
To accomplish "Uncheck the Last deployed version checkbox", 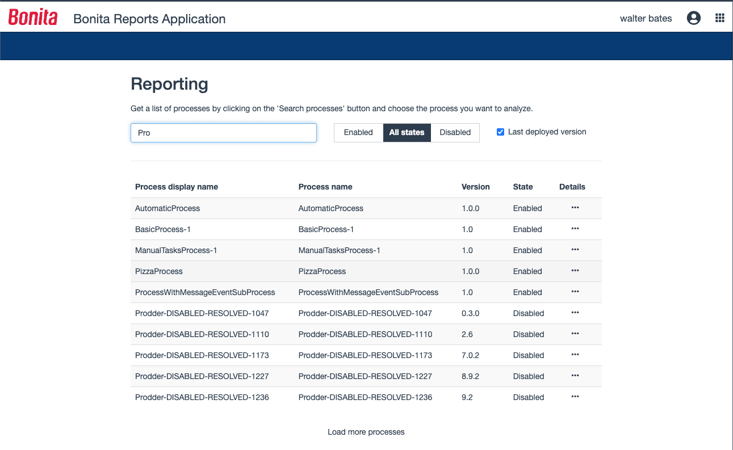I will point(500,132).
